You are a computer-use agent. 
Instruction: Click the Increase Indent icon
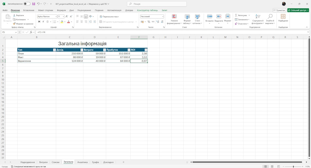pyautogui.click(x=95, y=22)
